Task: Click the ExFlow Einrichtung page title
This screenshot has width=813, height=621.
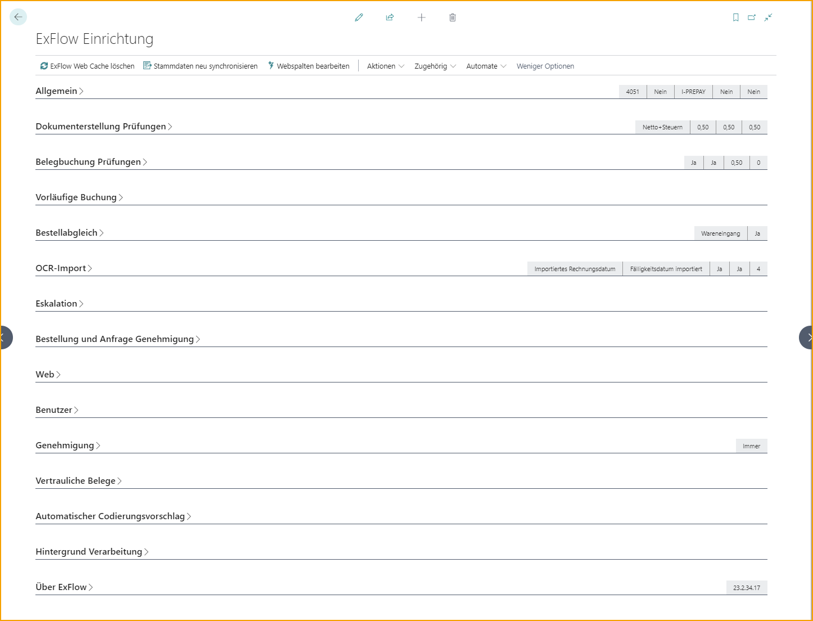Action: [x=94, y=39]
